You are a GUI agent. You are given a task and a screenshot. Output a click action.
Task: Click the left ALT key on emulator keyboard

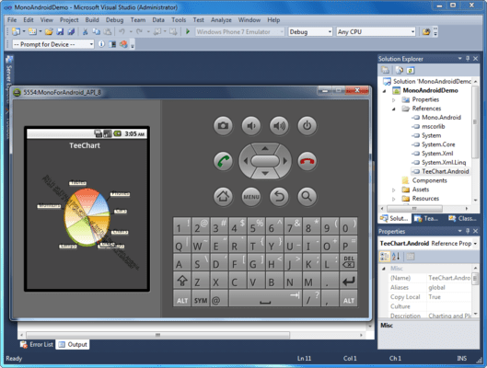[182, 299]
